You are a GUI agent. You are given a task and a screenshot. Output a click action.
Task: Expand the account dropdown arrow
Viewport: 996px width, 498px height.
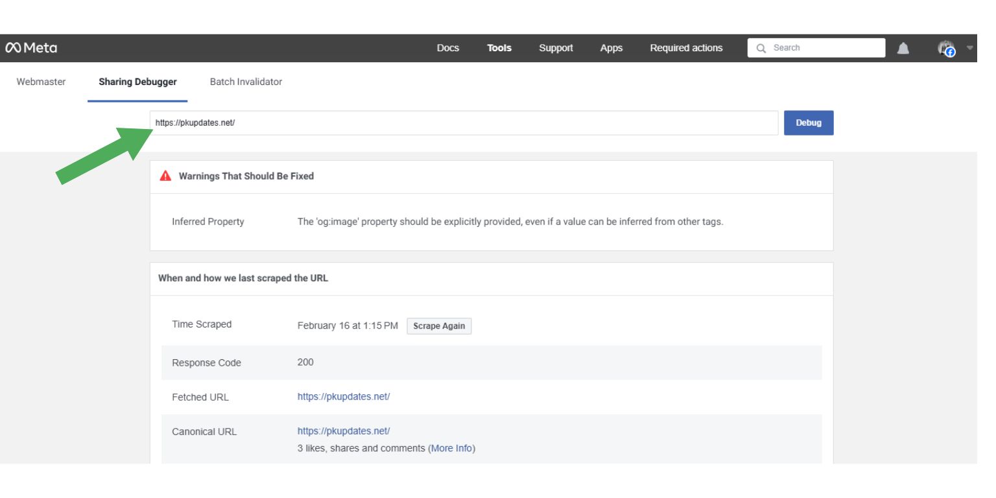(970, 48)
